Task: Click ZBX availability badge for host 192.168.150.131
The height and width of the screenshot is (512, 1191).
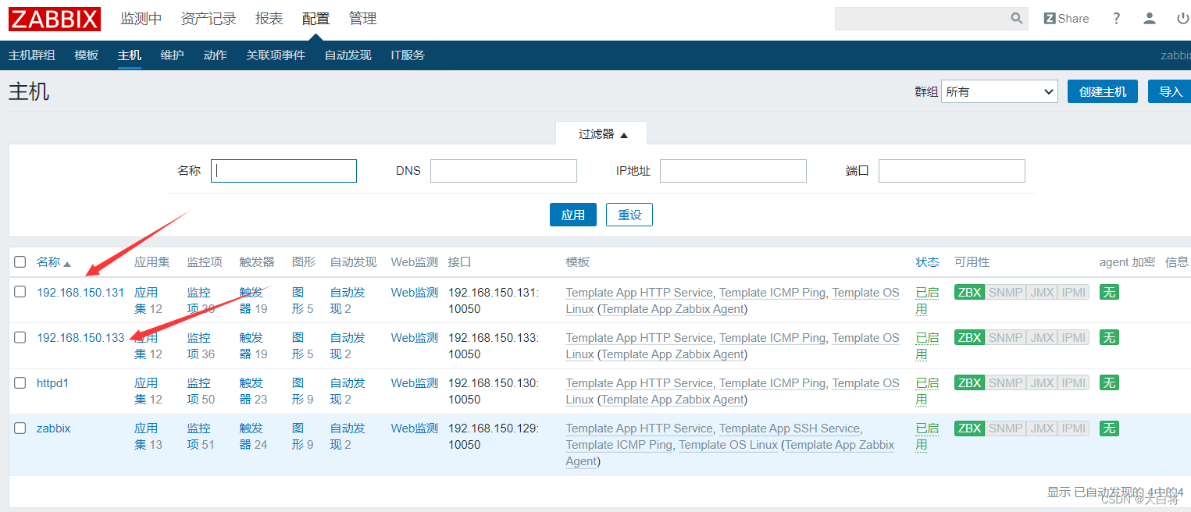Action: [x=969, y=292]
